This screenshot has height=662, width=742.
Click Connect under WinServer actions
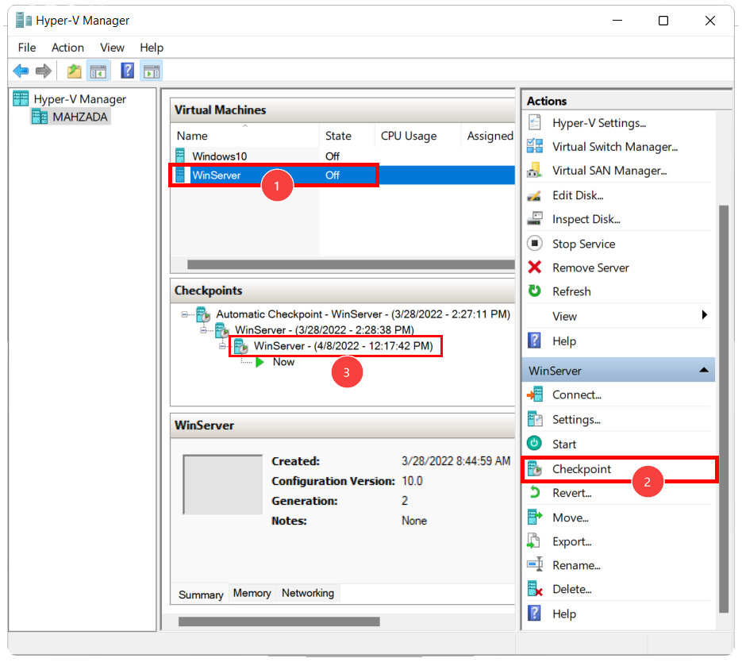[576, 395]
